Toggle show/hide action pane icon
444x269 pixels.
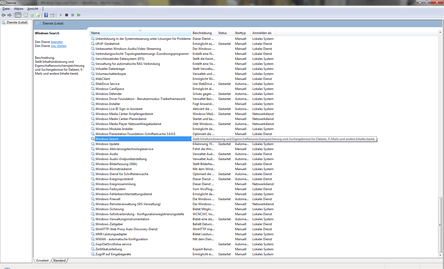click(x=52, y=15)
